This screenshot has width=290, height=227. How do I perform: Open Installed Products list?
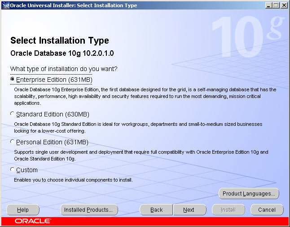pyautogui.click(x=89, y=210)
